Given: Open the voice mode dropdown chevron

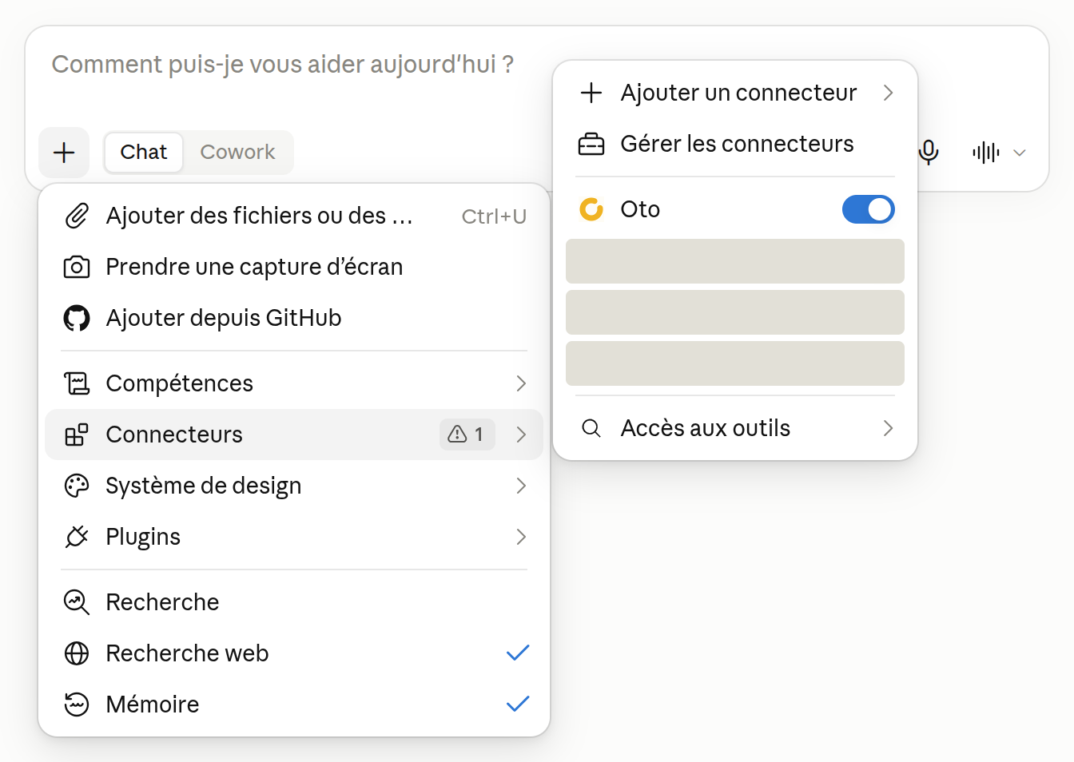Looking at the screenshot, I should pyautogui.click(x=1020, y=153).
